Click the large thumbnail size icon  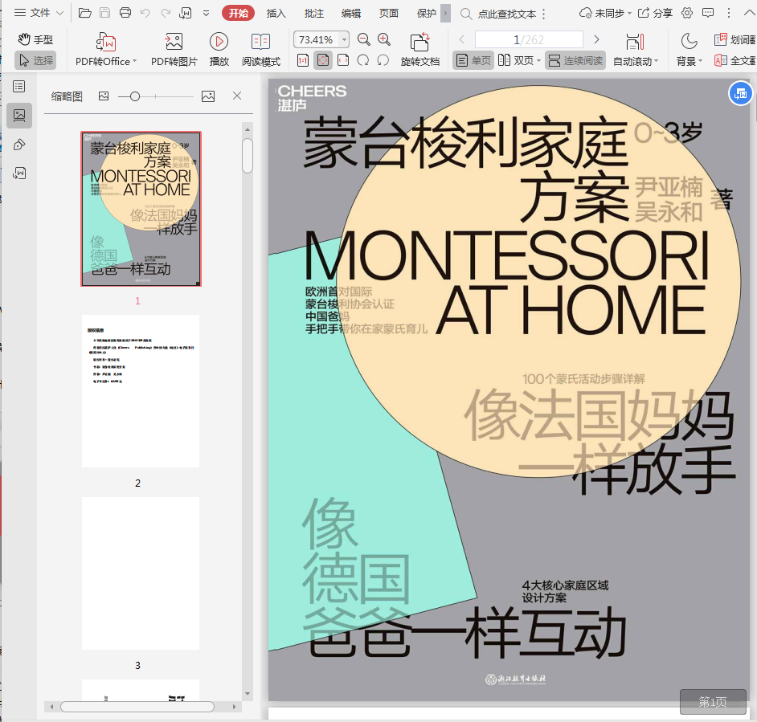tap(208, 96)
